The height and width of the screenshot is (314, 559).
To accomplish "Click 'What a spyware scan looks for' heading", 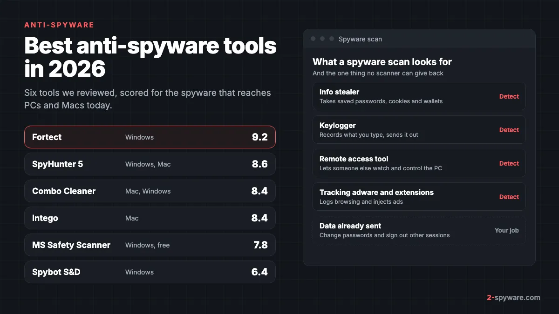I will [x=382, y=62].
